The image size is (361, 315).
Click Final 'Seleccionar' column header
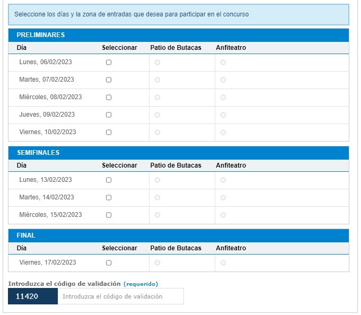click(119, 248)
